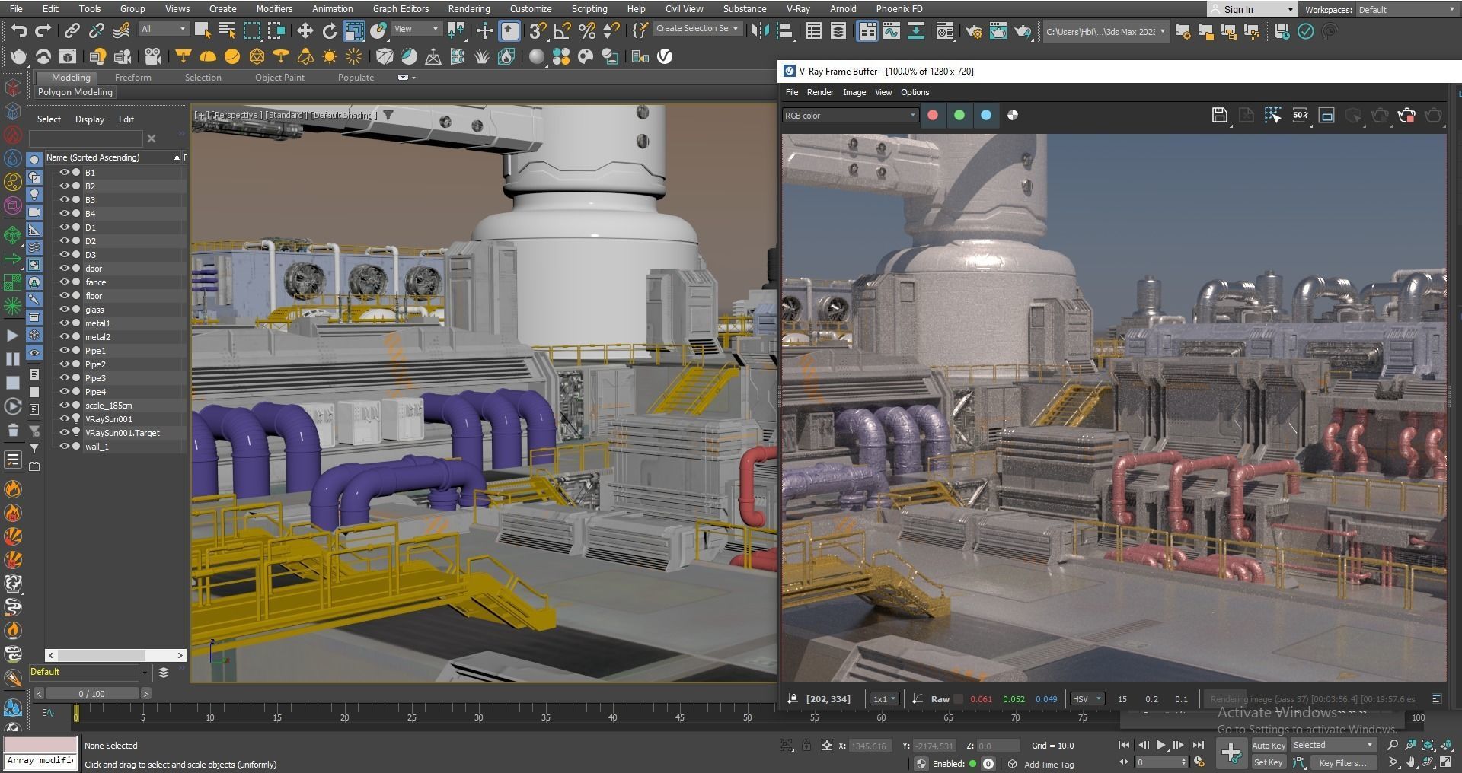This screenshot has height=773, width=1462.
Task: Click the viewport filter funnel icon
Action: pos(388,115)
